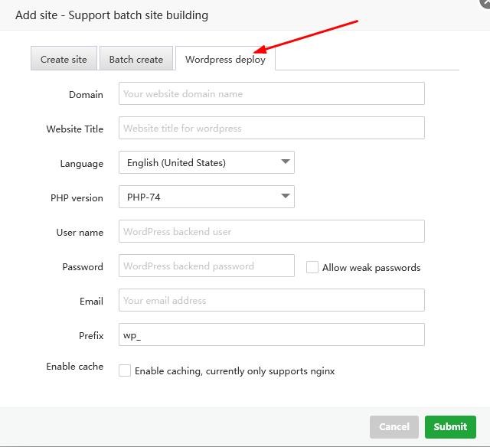The width and height of the screenshot is (490, 447).
Task: Focus the WordPress backend password field
Action: (206, 266)
